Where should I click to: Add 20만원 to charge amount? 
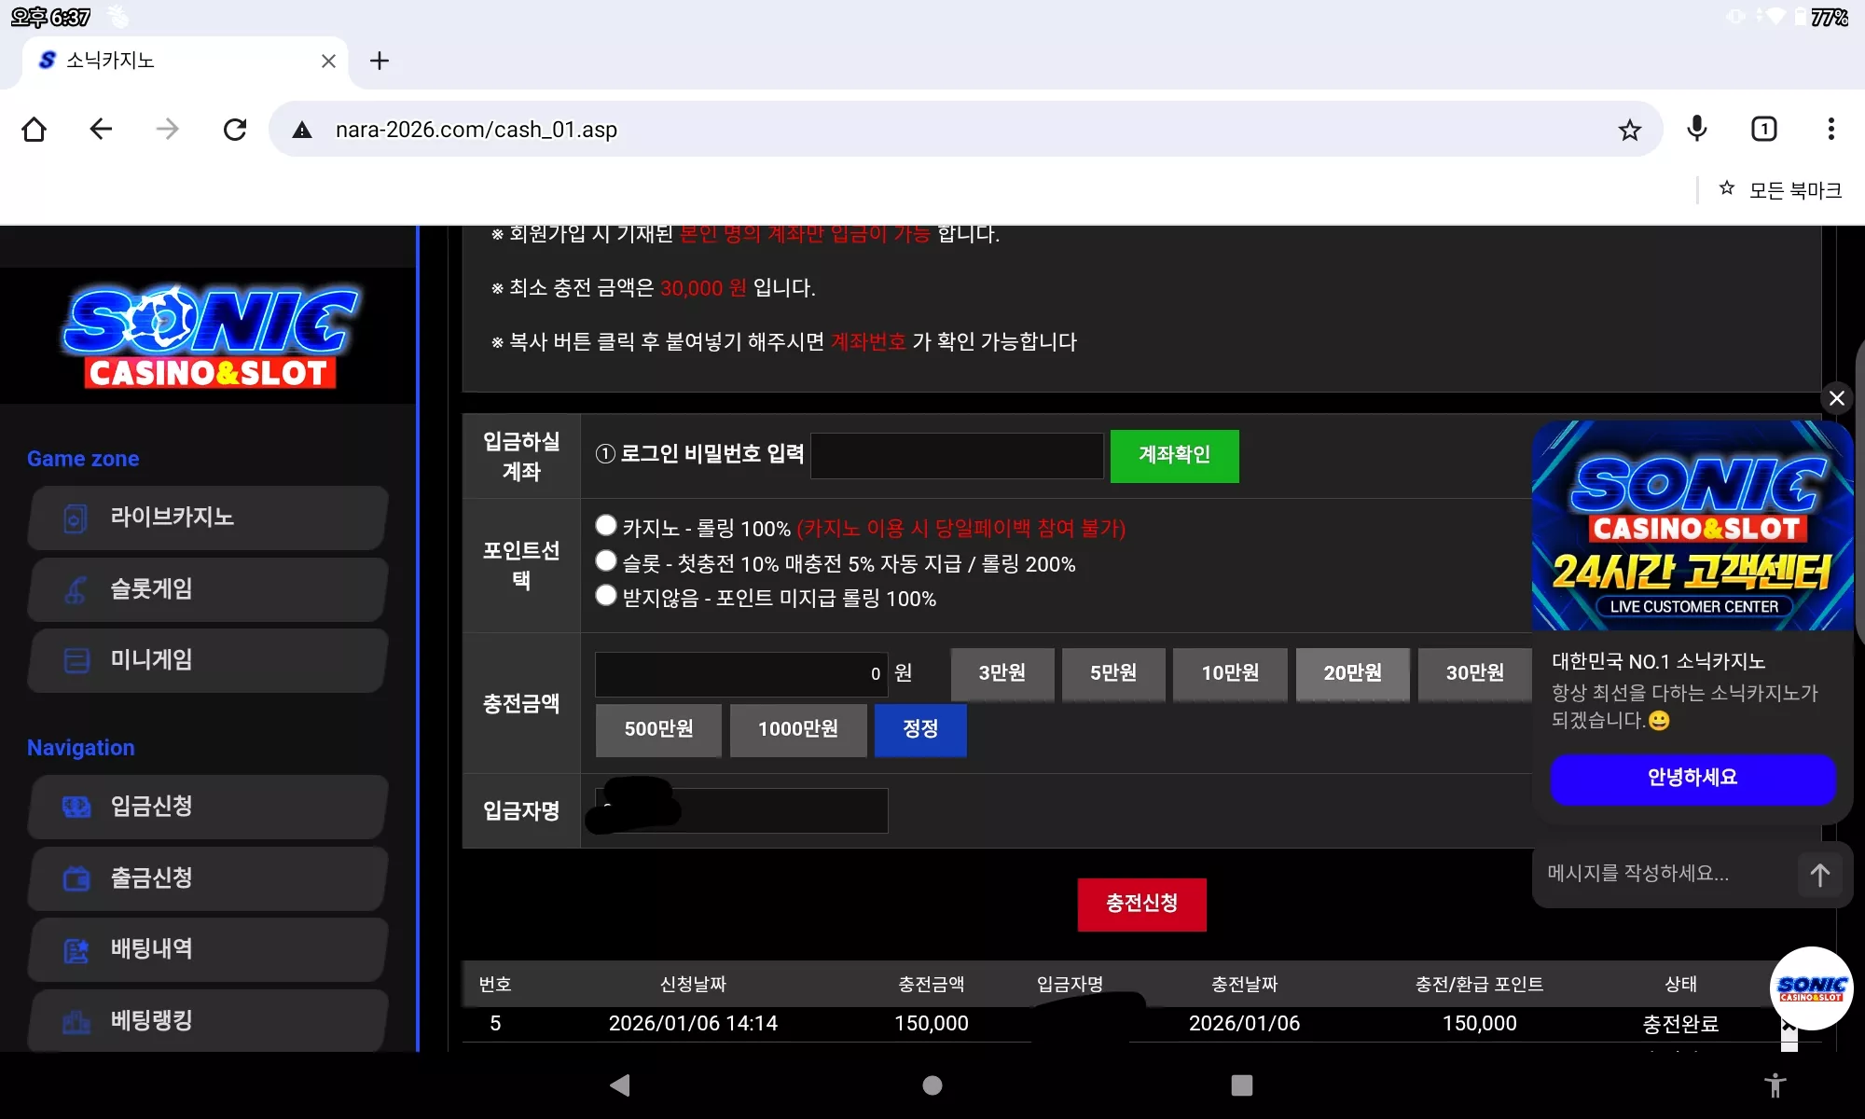pos(1353,673)
